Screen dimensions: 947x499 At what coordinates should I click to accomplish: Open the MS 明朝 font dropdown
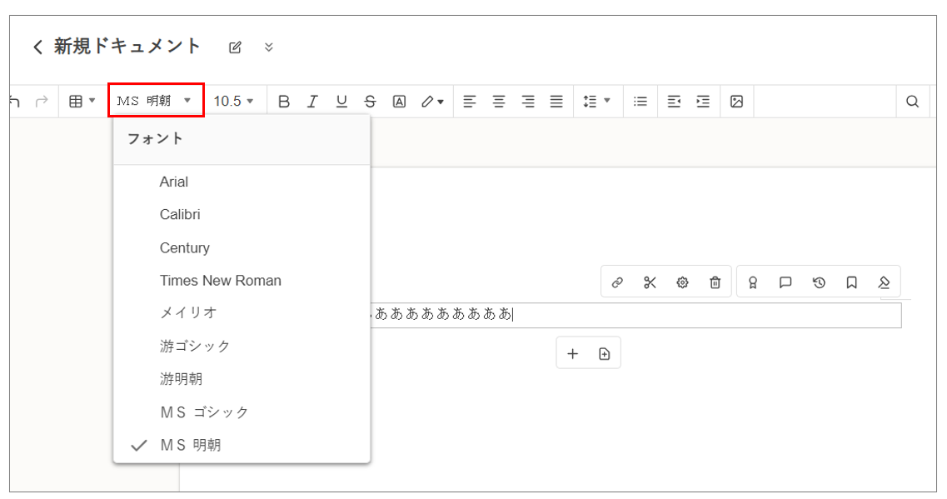tap(156, 101)
